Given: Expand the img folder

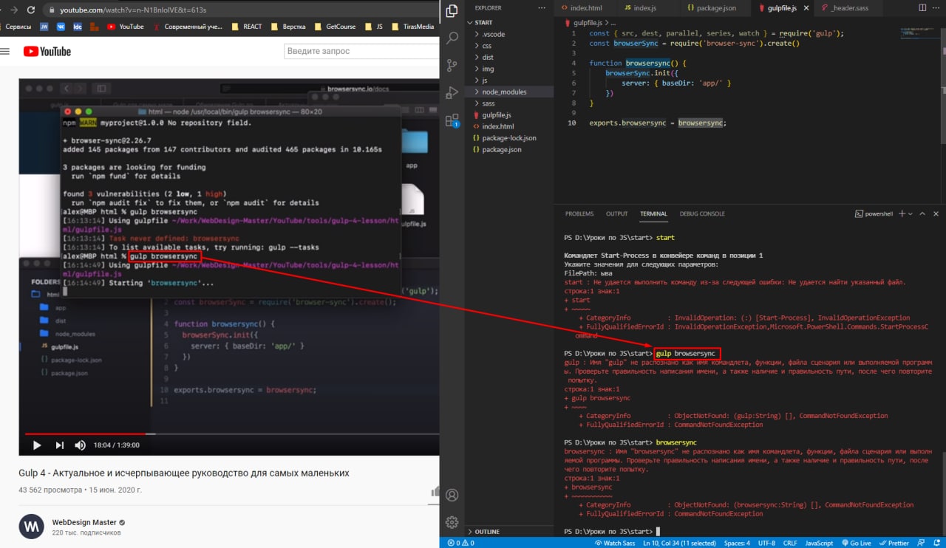Looking at the screenshot, I should 510,69.
